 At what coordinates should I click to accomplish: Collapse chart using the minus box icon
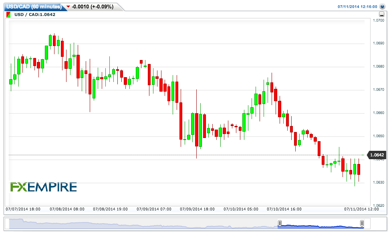click(x=381, y=14)
